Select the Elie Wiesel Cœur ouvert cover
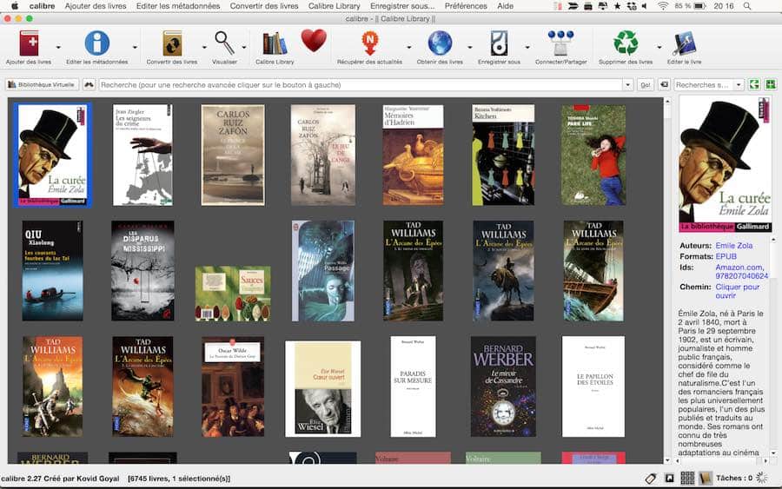The height and width of the screenshot is (489, 782). pyautogui.click(x=322, y=389)
